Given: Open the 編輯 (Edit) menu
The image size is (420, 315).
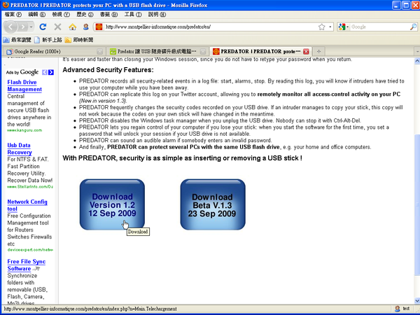Looking at the screenshot, I should pos(36,14).
